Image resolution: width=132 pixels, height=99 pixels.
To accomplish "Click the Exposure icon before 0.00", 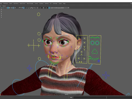I will click(38, 8).
